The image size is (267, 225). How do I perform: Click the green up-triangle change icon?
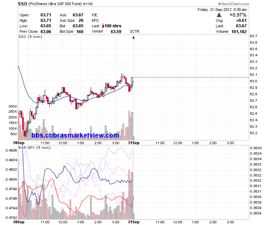click(219, 15)
